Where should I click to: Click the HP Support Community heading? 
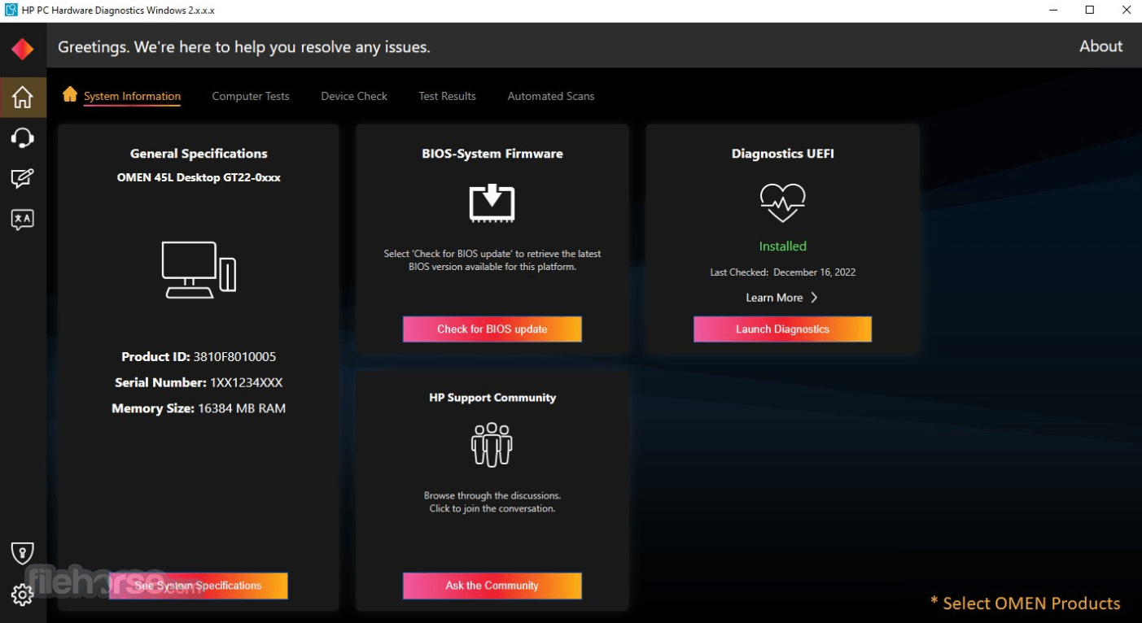pos(492,398)
